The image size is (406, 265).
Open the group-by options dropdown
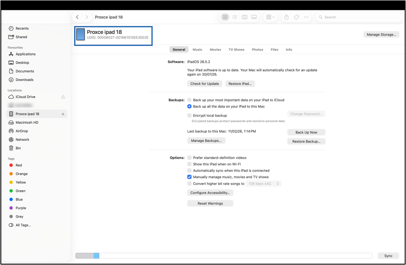click(270, 17)
